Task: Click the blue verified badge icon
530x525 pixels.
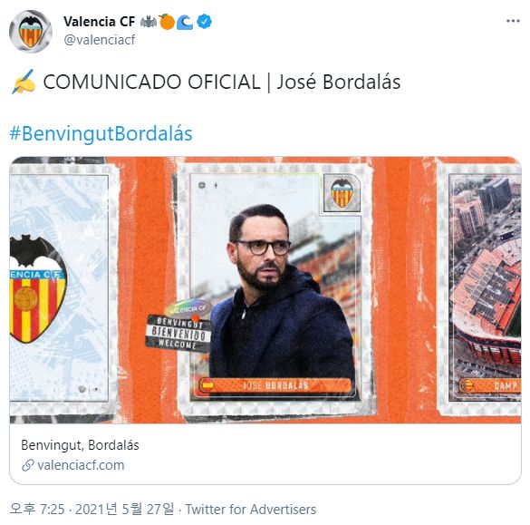Action: (x=204, y=22)
